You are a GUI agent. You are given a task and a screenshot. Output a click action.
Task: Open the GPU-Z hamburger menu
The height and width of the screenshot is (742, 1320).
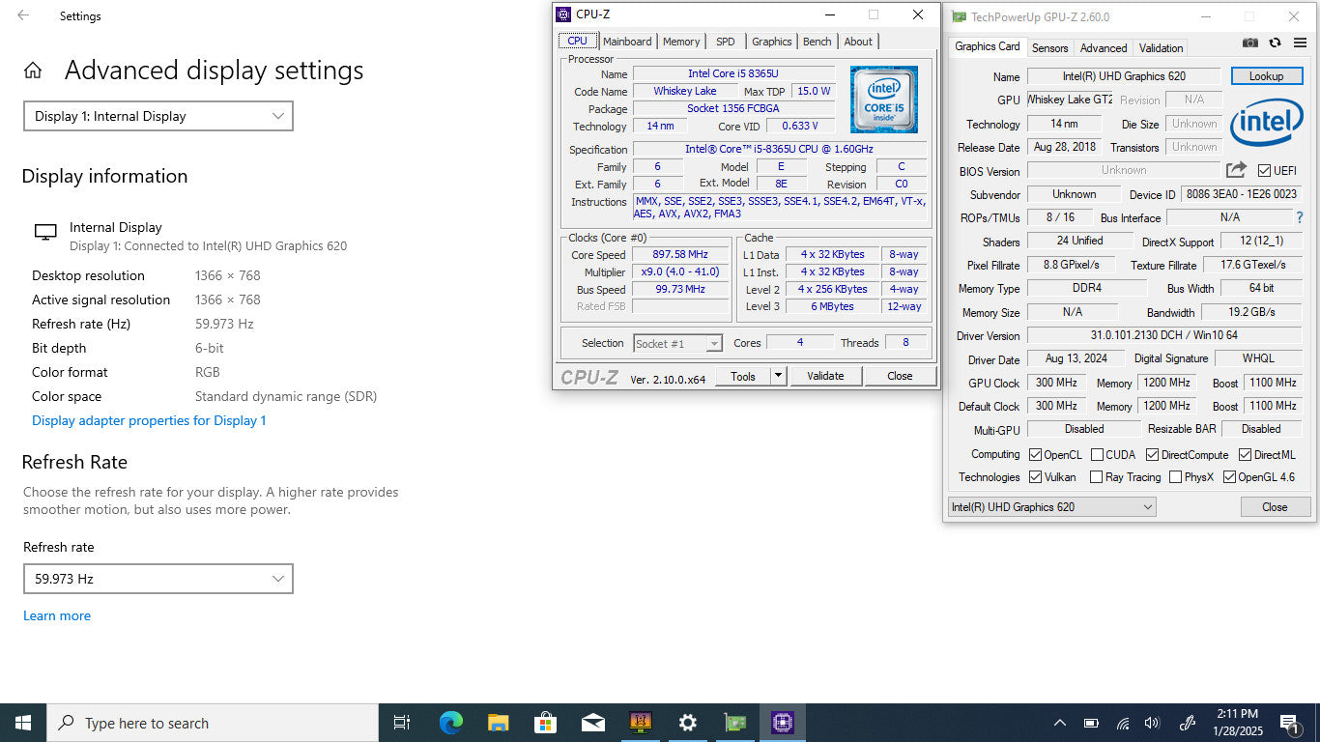[x=1300, y=43]
